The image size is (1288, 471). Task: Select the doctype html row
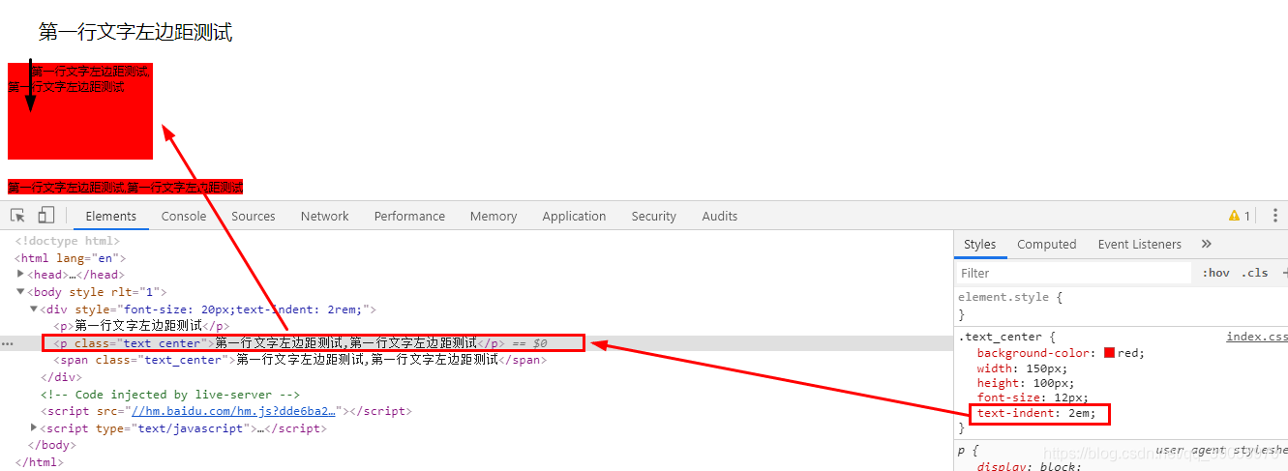click(x=68, y=241)
